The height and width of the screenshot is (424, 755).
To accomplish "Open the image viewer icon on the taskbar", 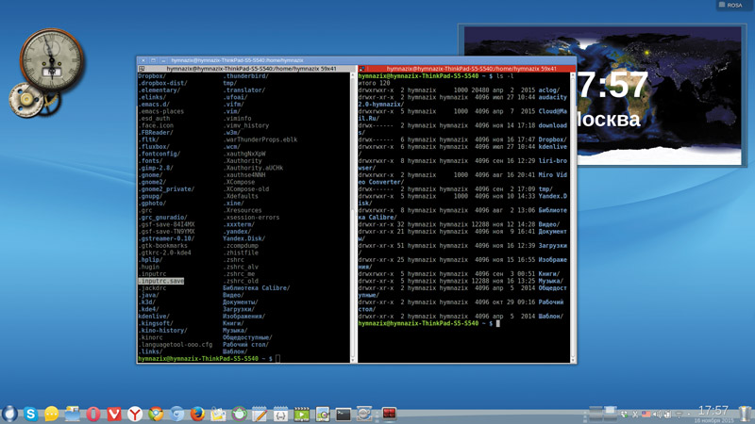I will 323,414.
